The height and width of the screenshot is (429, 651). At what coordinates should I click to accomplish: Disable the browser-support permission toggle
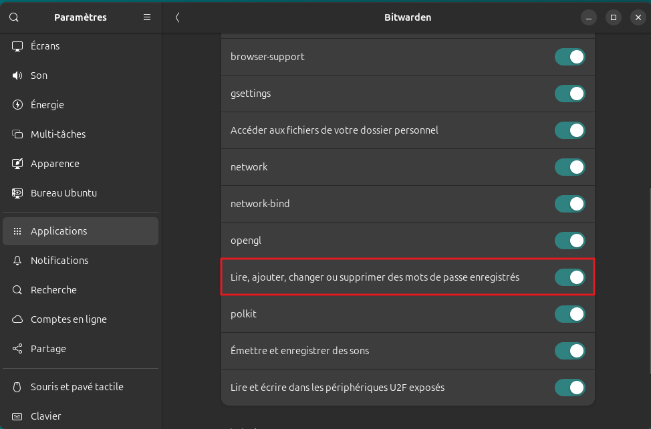pos(569,57)
